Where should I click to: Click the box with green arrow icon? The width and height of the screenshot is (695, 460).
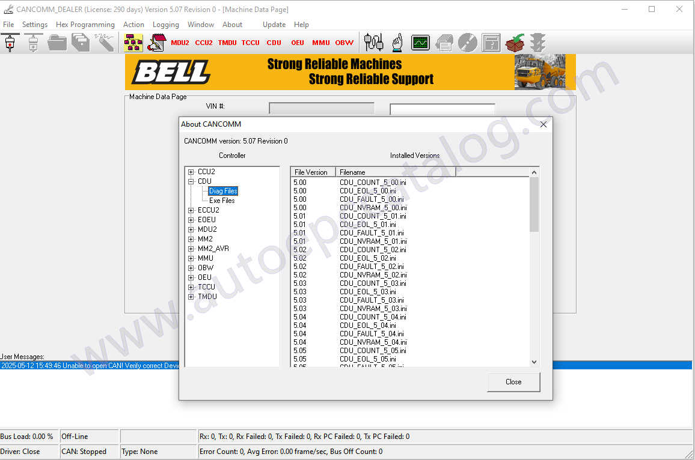click(x=515, y=43)
